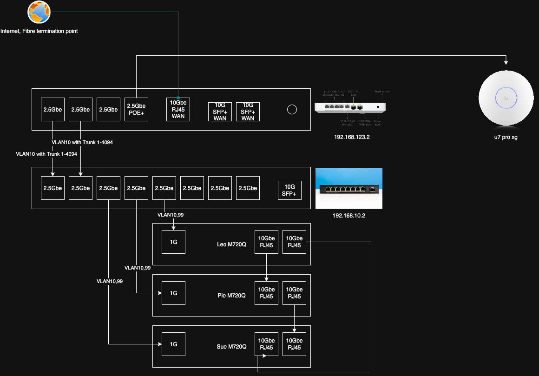539x376 pixels.
Task: Click the Pio M720Q label
Action: pos(231,296)
